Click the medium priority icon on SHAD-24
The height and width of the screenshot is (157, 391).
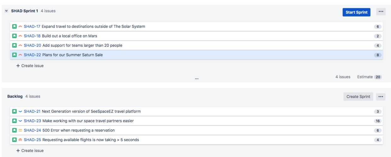pyautogui.click(x=20, y=130)
